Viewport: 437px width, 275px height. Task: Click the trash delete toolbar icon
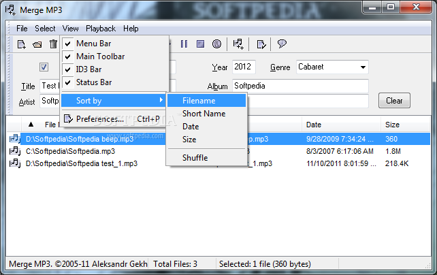coord(53,44)
